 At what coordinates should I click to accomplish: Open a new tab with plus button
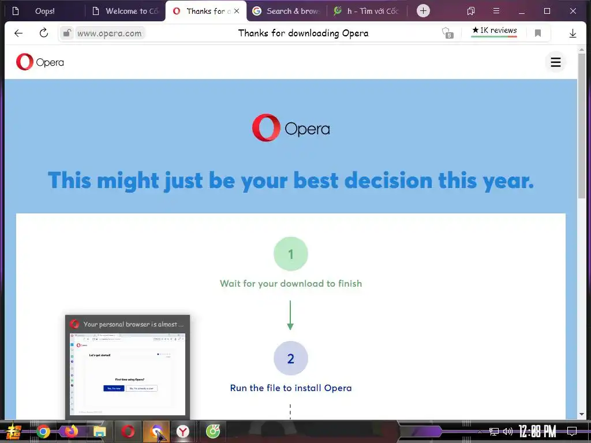423,11
